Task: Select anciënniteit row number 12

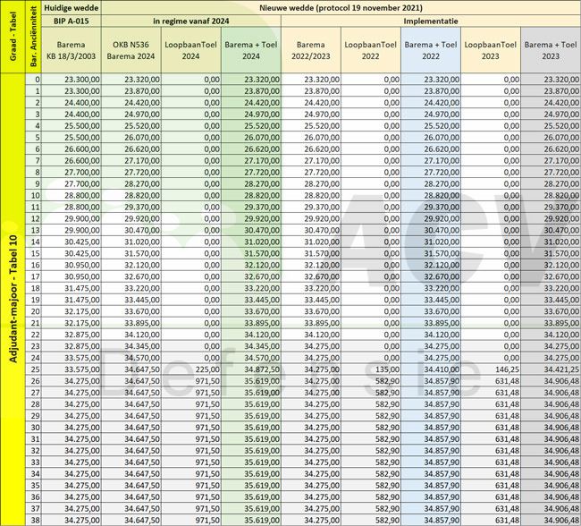Action: tap(33, 218)
